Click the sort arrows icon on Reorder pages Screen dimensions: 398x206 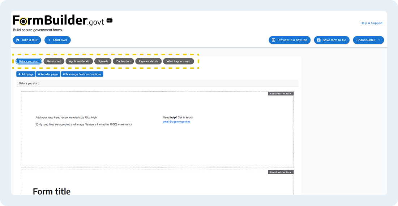[x=39, y=74]
